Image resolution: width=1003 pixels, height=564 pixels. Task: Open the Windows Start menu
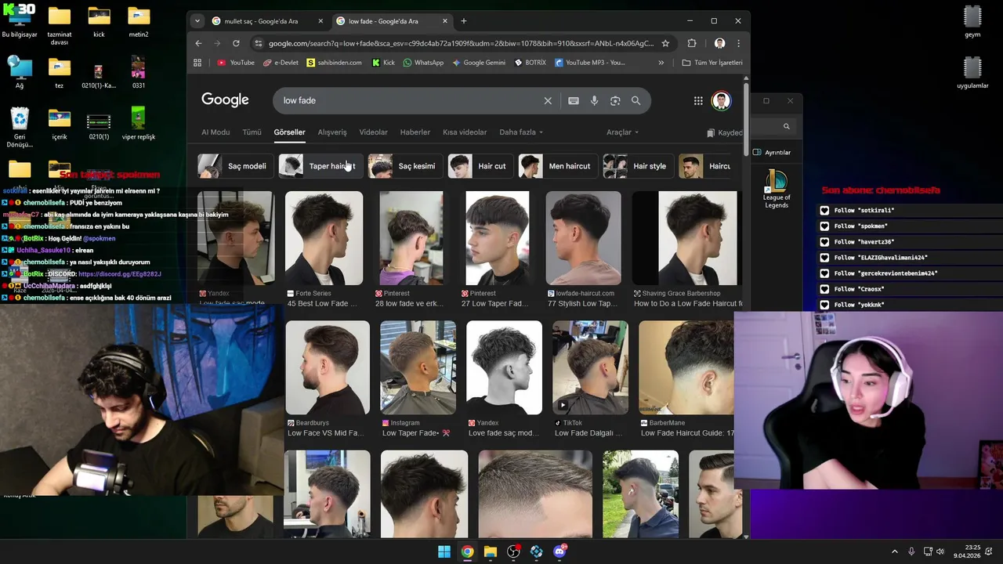coord(444,551)
